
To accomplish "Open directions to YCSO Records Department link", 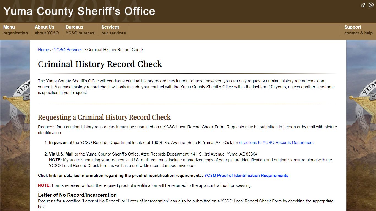I will (276, 143).
